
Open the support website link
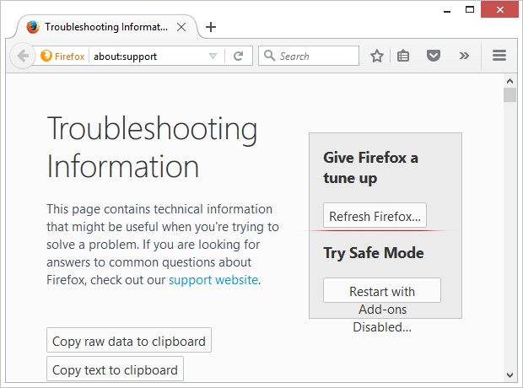213,280
